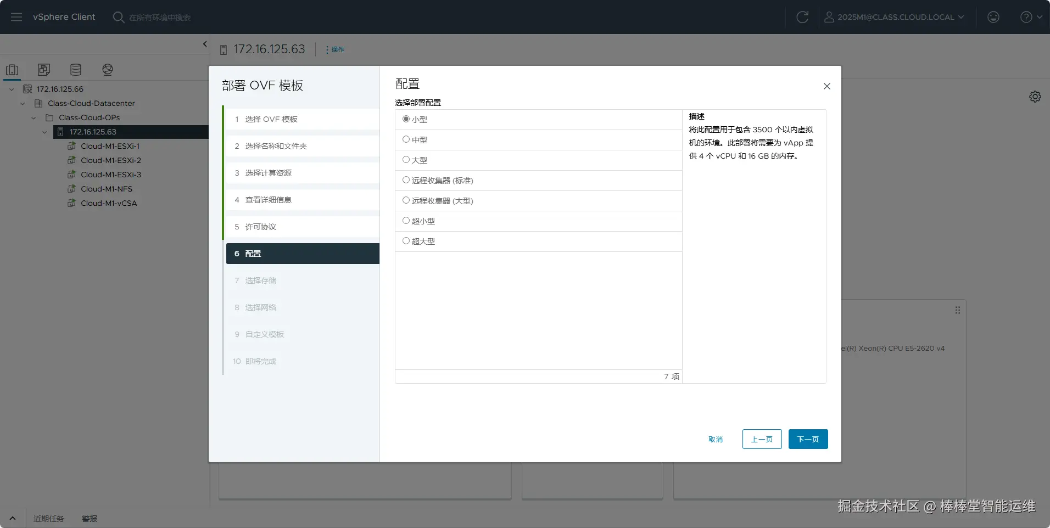This screenshot has width=1050, height=528.
Task: Go to wizard step 2 选择名称和文件夹
Action: [303, 146]
